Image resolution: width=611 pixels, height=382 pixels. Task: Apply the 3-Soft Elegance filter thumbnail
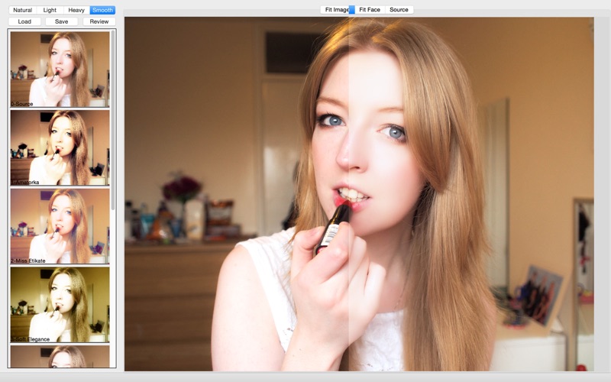[x=60, y=305]
